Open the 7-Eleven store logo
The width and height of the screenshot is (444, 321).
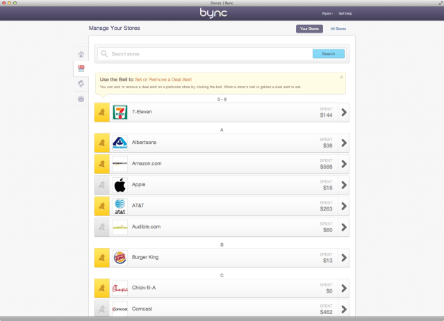click(120, 113)
